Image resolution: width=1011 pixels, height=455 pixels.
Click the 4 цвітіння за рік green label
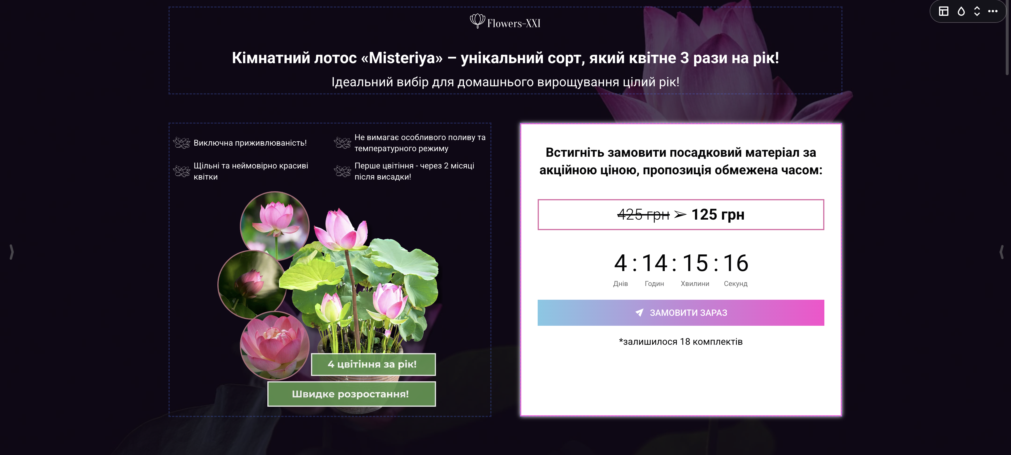373,364
